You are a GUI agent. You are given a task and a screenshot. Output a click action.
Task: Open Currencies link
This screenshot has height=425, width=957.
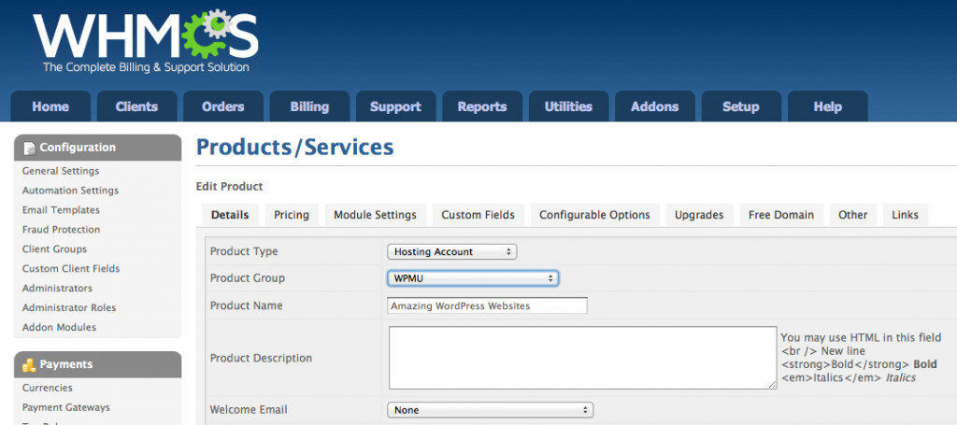(x=48, y=389)
